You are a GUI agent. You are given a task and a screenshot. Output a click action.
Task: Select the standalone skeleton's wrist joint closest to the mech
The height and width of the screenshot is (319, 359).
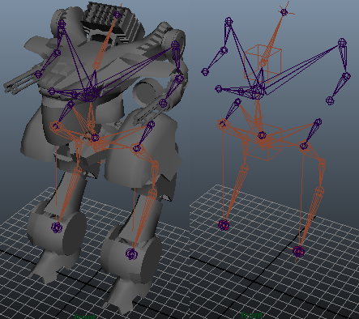coord(205,71)
